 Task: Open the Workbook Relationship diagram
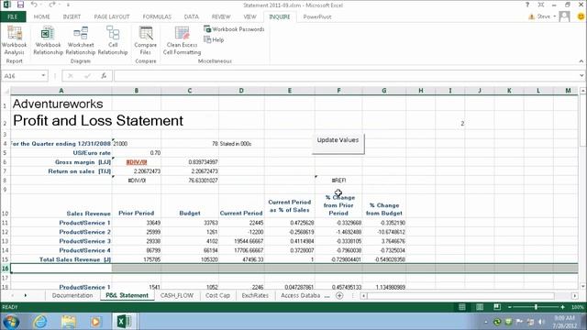[48, 40]
